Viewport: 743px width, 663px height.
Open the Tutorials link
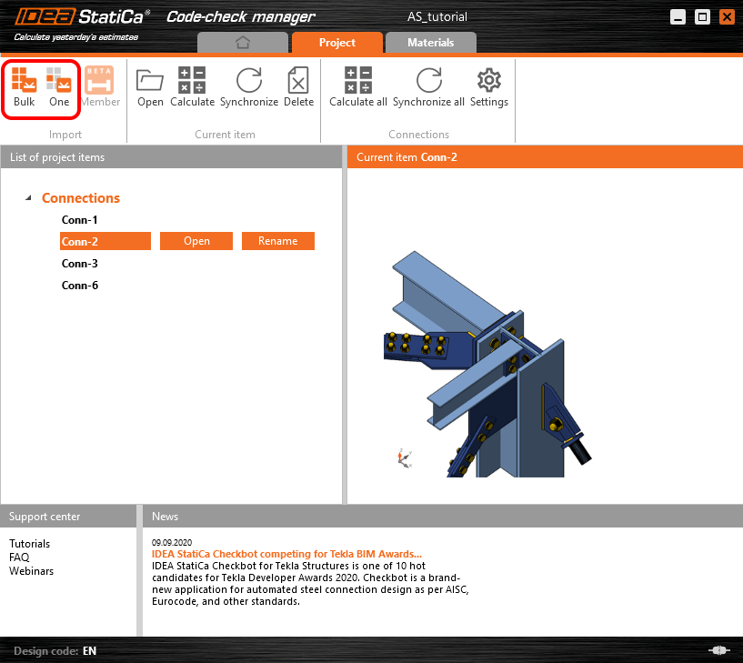pos(29,543)
